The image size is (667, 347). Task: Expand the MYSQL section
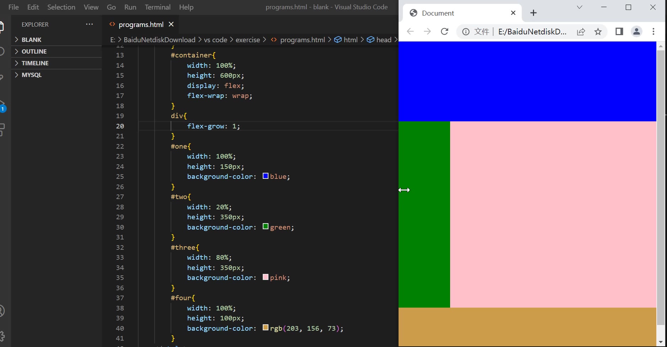[31, 75]
